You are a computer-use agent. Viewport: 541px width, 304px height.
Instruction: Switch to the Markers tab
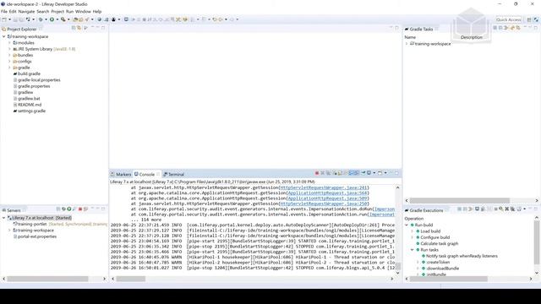coord(121,175)
